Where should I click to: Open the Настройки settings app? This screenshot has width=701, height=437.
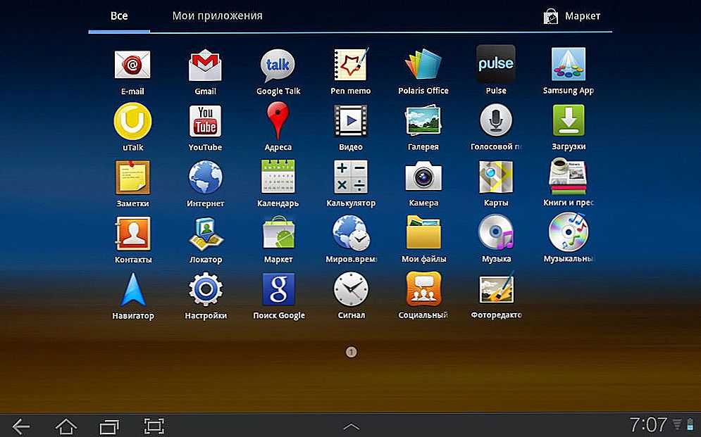pyautogui.click(x=205, y=289)
